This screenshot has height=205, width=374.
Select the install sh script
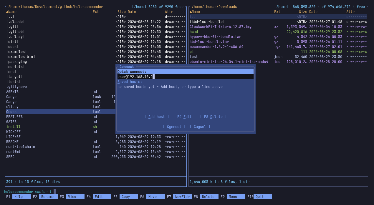[61, 127]
